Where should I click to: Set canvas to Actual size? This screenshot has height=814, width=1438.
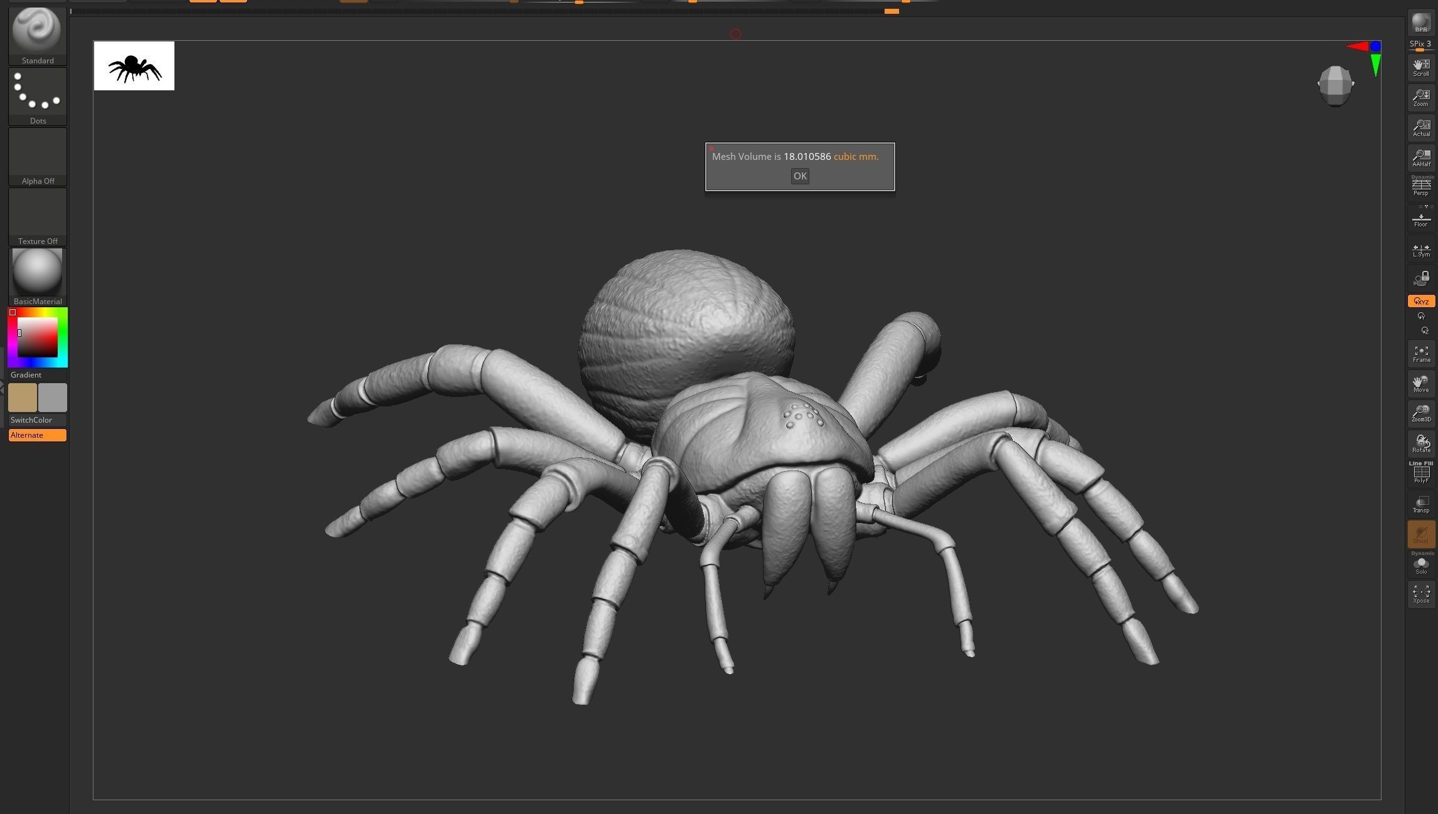(1421, 127)
